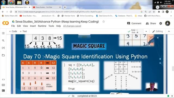Open Chrome three-dot menu
Viewport: 174px width, 98px height.
(x=171, y=12)
